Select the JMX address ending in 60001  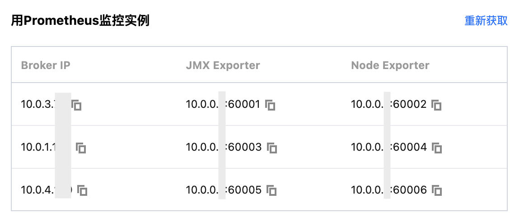click(223, 105)
